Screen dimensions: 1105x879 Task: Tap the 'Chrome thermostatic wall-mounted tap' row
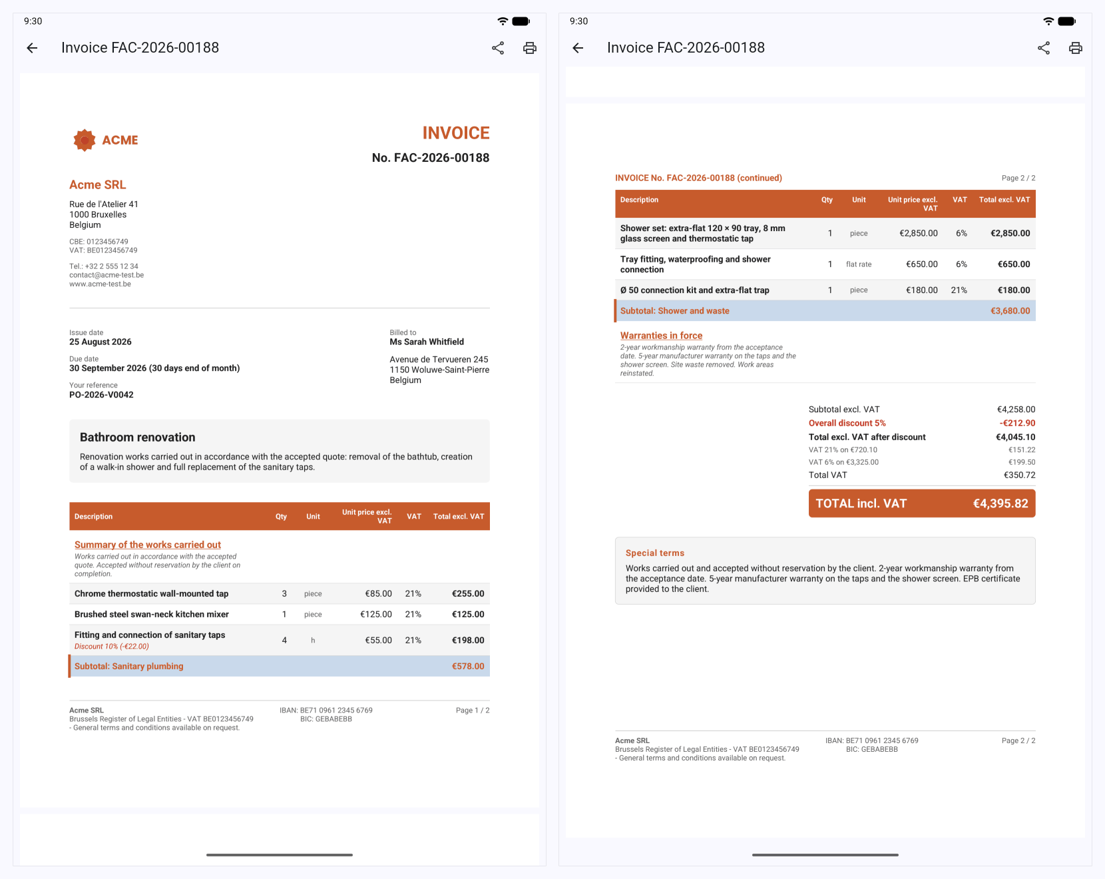click(x=280, y=594)
